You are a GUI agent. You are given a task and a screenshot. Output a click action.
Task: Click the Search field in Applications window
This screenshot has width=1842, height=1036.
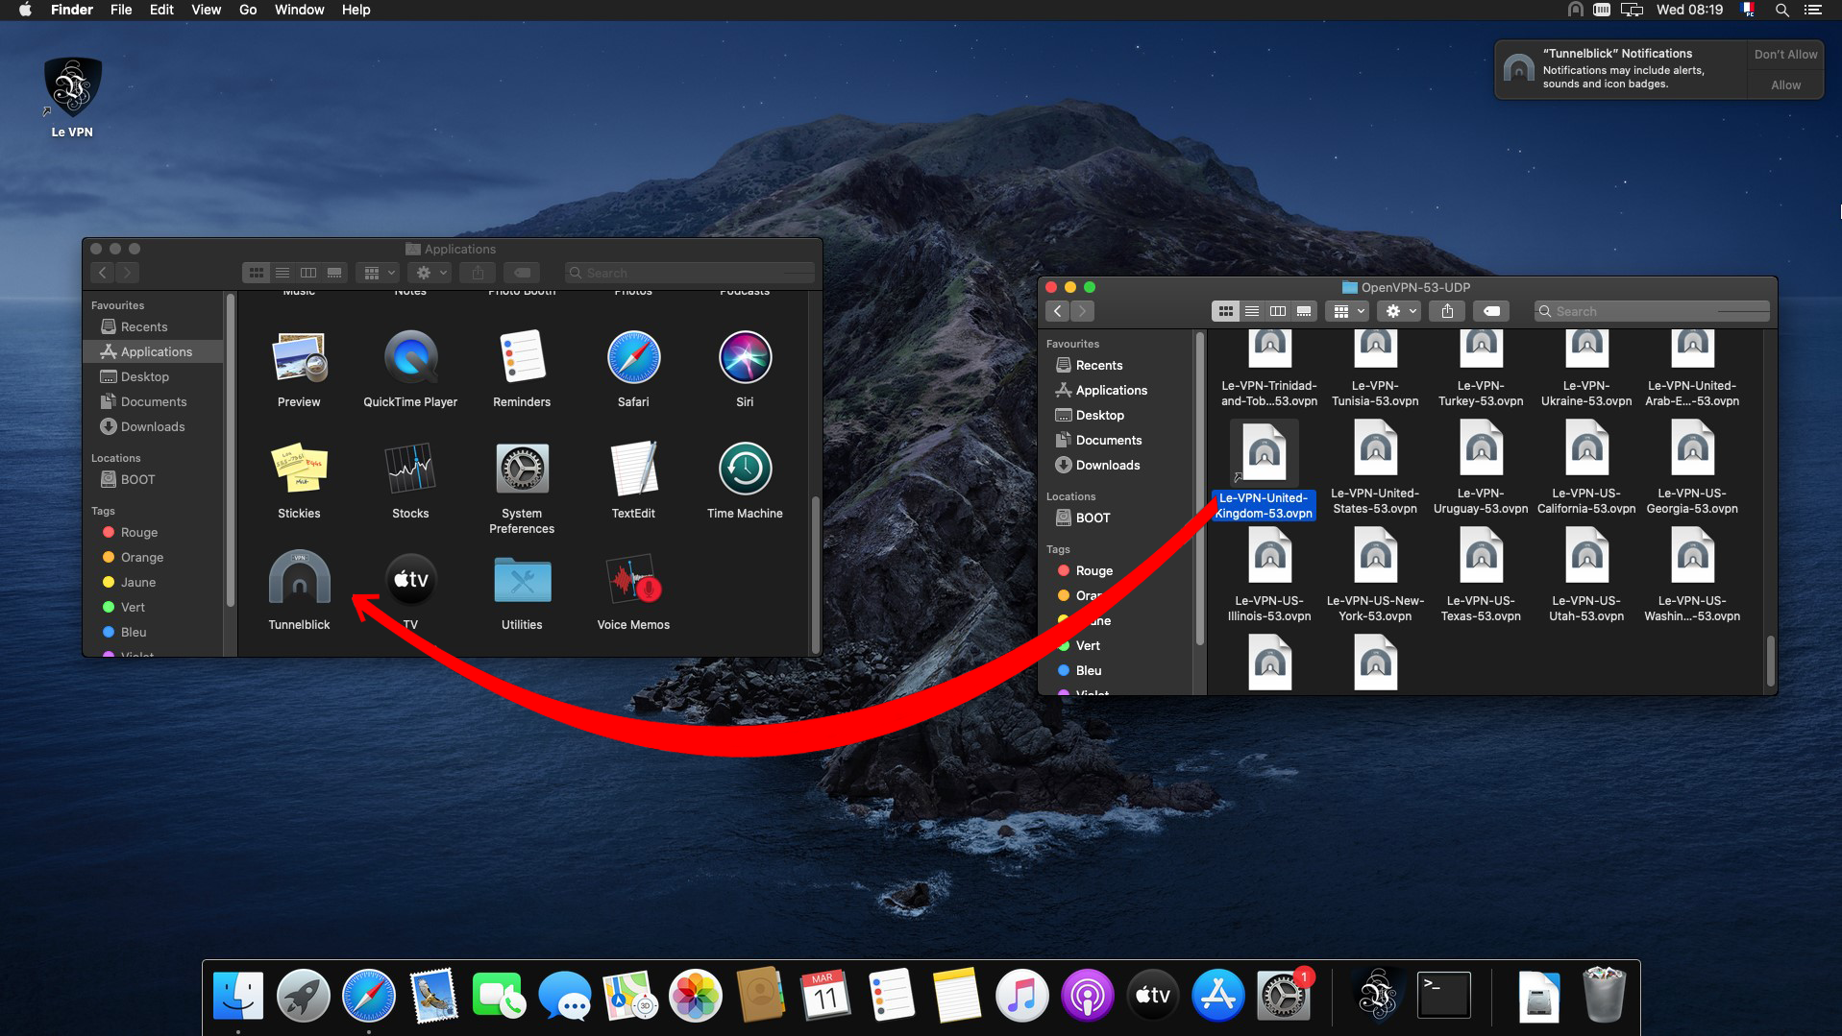point(690,273)
